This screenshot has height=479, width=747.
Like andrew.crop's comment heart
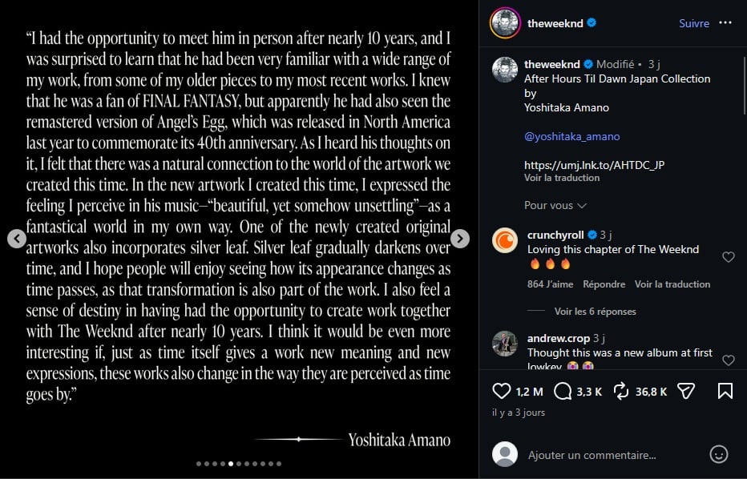point(729,360)
